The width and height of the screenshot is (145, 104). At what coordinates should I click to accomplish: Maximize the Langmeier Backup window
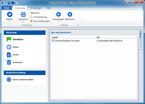click(x=132, y=2)
